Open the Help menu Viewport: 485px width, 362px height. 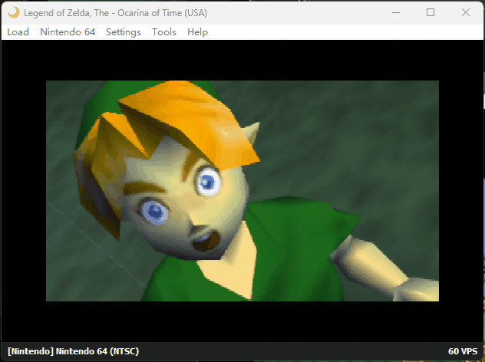pyautogui.click(x=197, y=32)
